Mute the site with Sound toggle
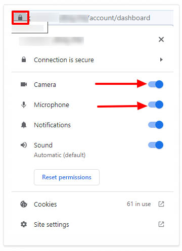Screen dimensions: 182x251 click(156, 145)
